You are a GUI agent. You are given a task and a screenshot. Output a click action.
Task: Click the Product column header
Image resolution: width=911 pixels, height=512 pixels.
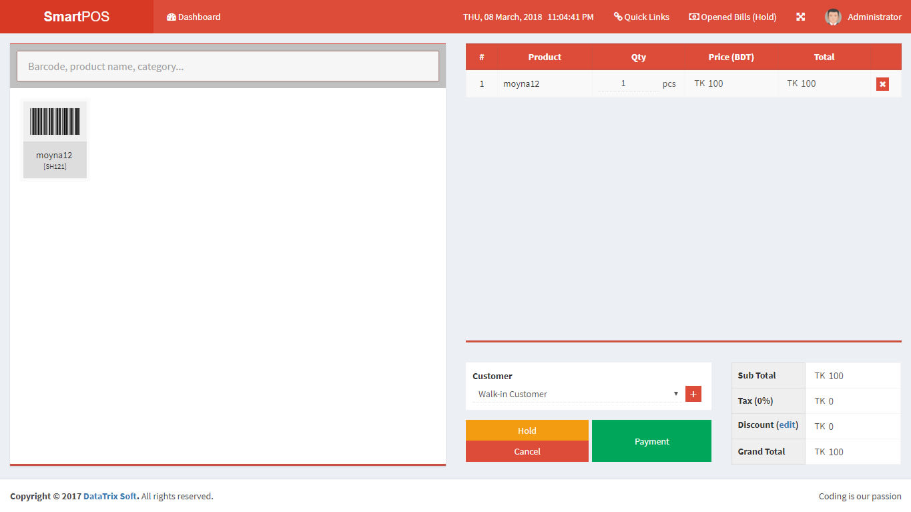coord(545,57)
